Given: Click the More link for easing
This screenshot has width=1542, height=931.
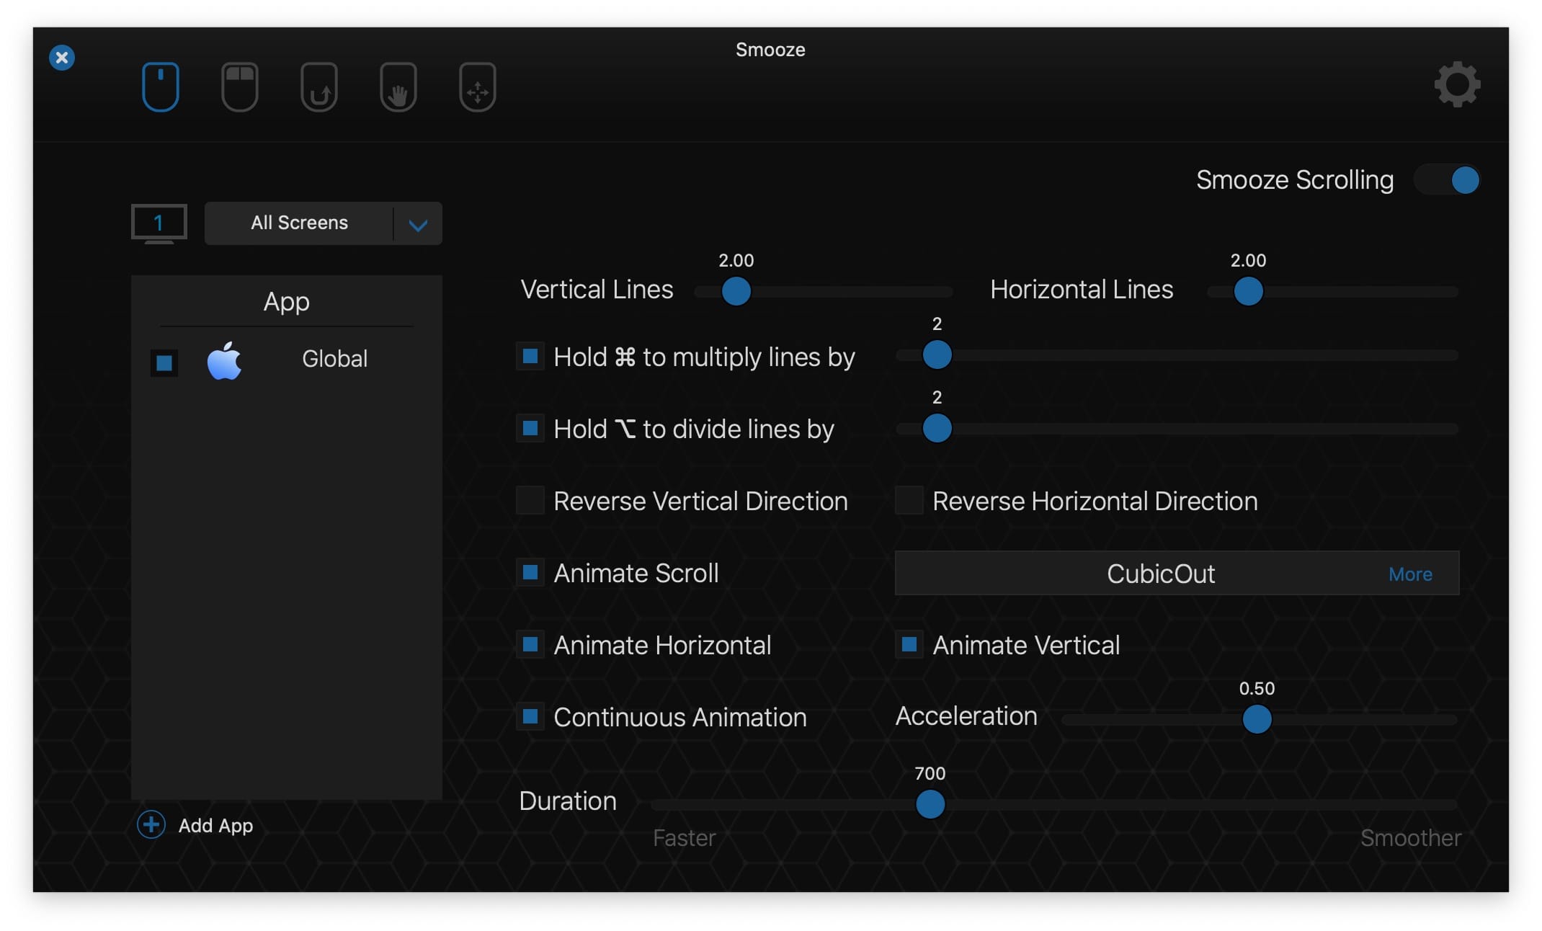Looking at the screenshot, I should tap(1409, 574).
